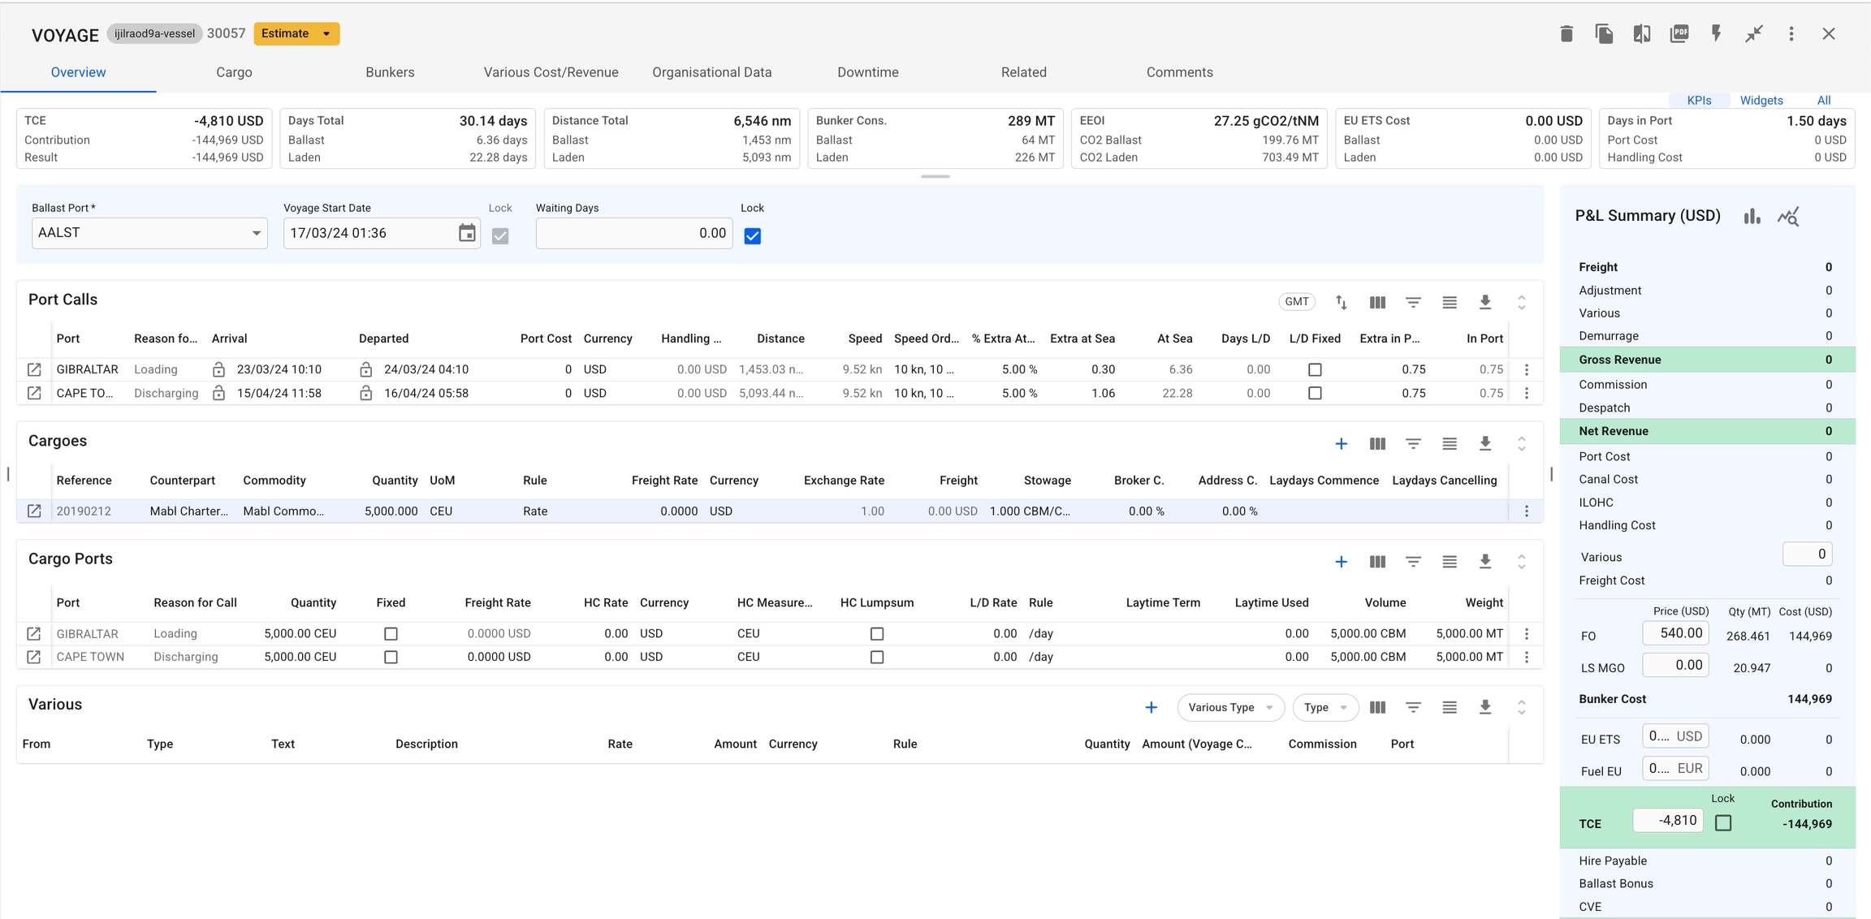The width and height of the screenshot is (1871, 919).
Task: Click the trash delete voyage icon
Action: (1566, 33)
